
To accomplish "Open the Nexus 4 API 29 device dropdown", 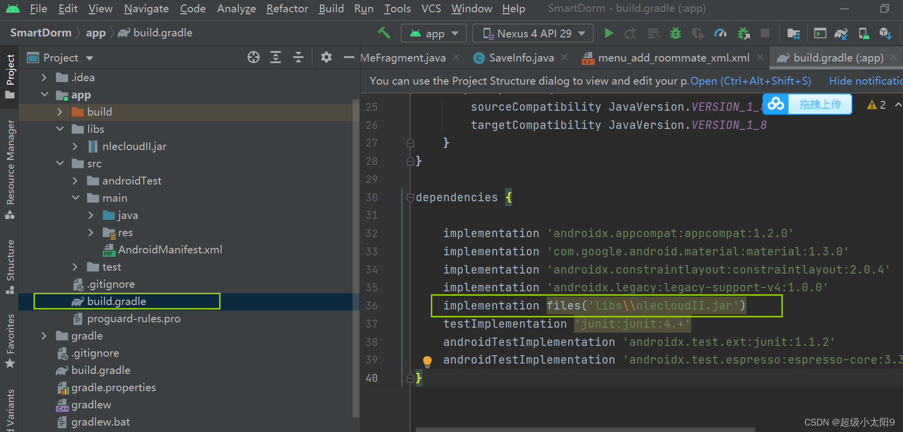I will [x=533, y=33].
